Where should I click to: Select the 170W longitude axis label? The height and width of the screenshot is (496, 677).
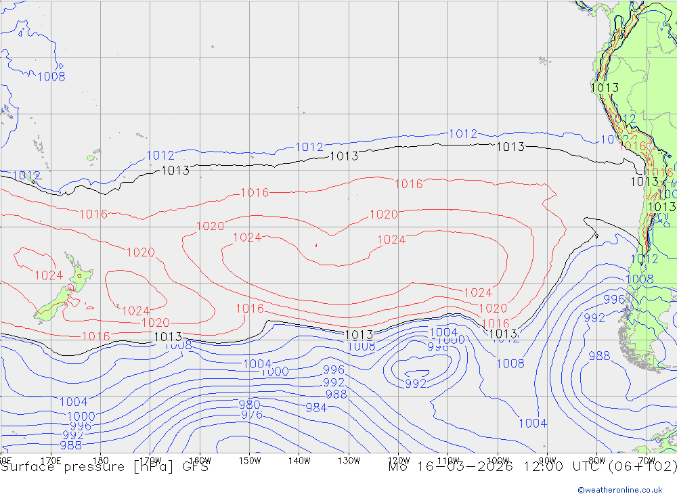point(150,461)
